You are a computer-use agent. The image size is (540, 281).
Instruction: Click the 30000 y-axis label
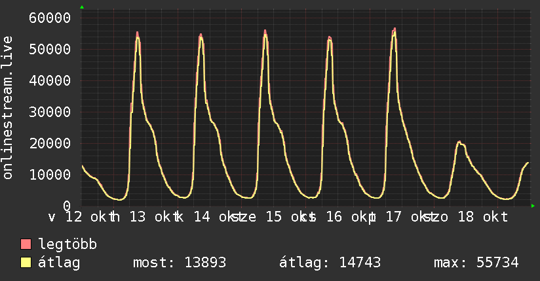point(50,112)
